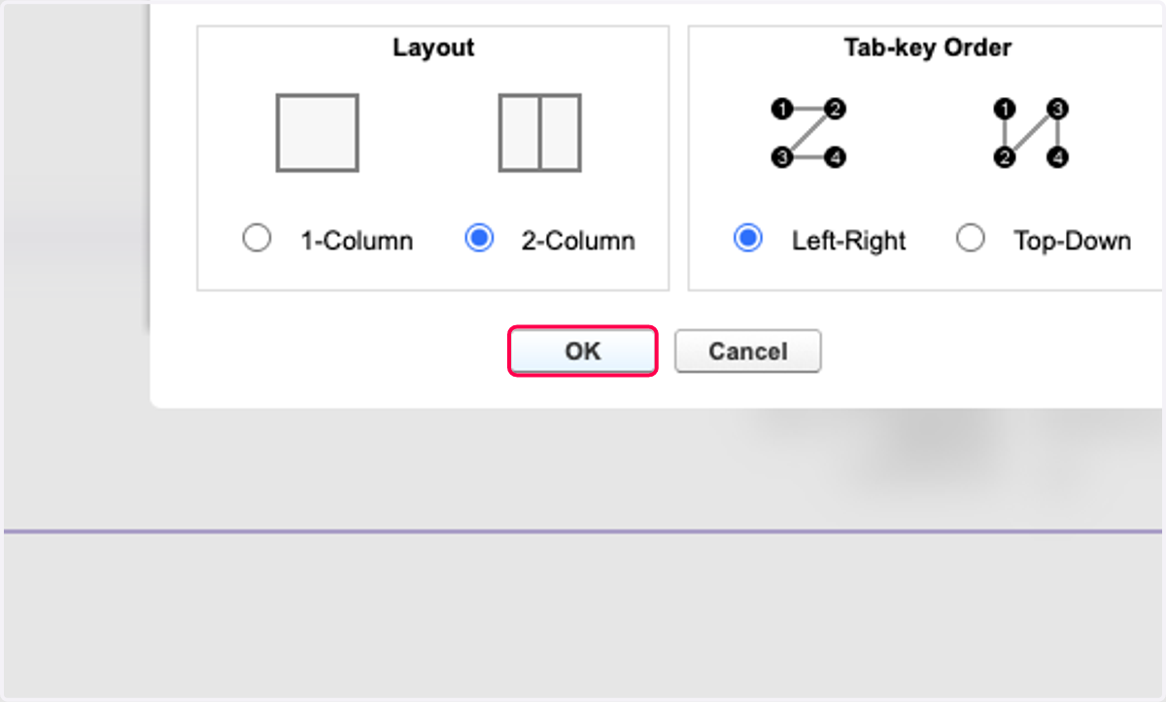Select the 1-Column radio button
1166x702 pixels.
257,239
